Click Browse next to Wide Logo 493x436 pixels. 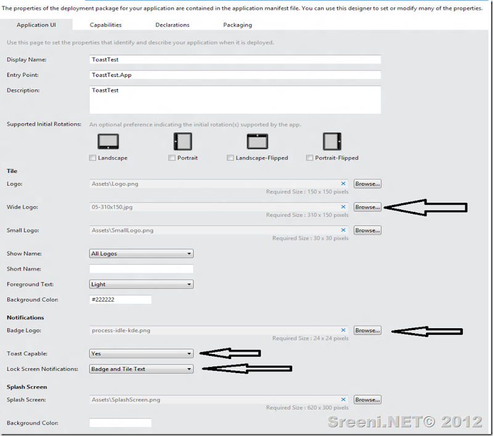point(367,207)
